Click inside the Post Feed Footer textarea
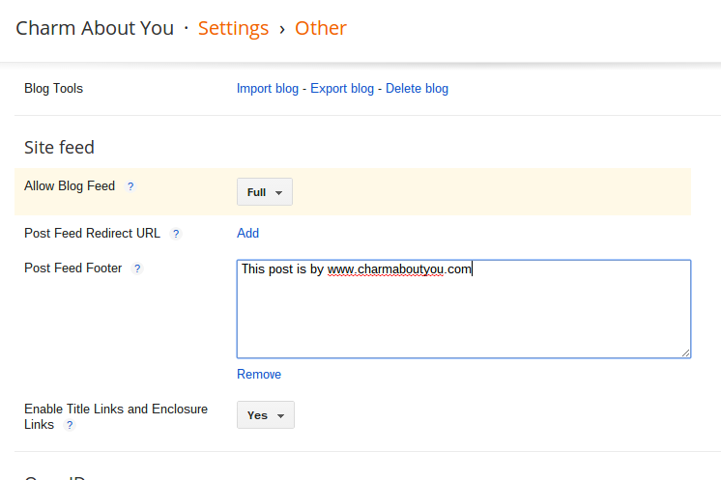This screenshot has width=721, height=480. point(464,309)
